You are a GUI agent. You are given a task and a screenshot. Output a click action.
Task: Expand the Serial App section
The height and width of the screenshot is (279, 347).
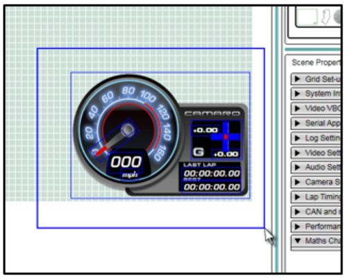coord(316,124)
